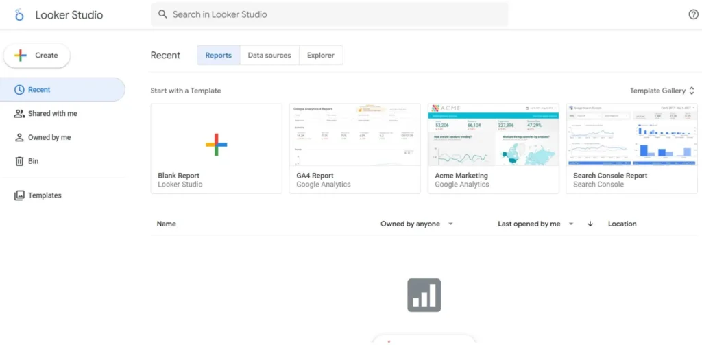
Task: Select the Reports tab
Action: (218, 56)
